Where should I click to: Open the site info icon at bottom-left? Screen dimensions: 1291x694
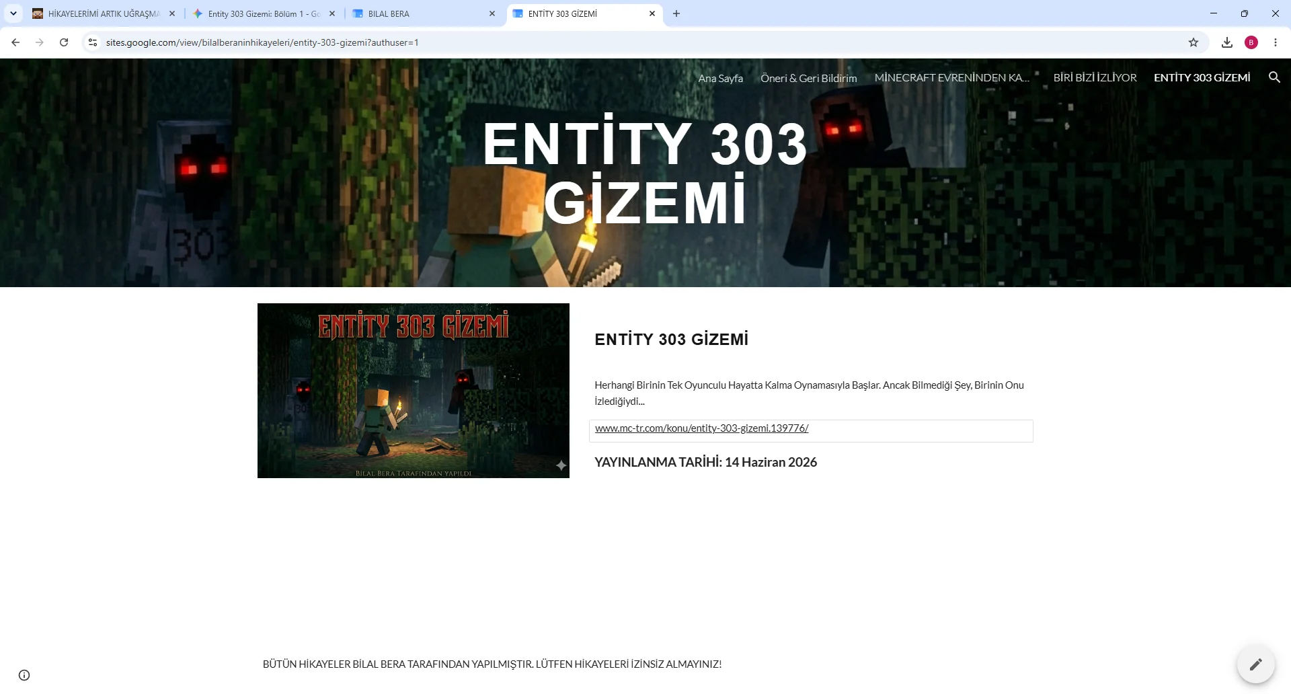[x=24, y=675]
